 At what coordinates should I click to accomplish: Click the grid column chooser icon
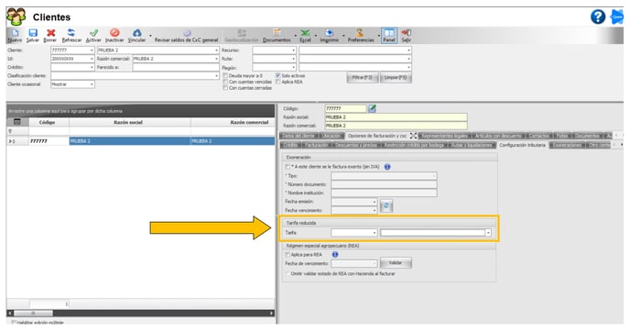pos(17,122)
